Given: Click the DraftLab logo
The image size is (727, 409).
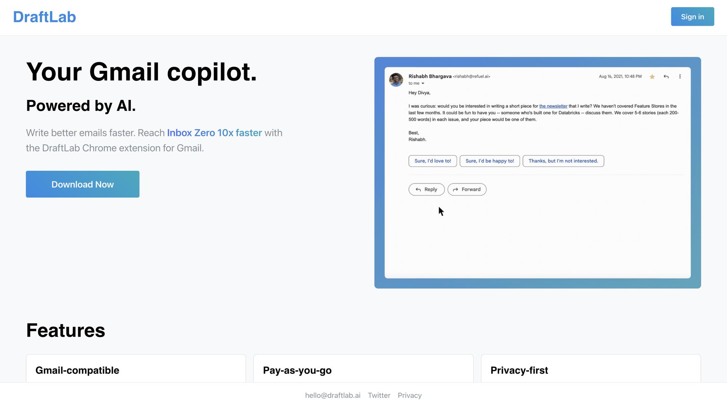Looking at the screenshot, I should tap(45, 17).
